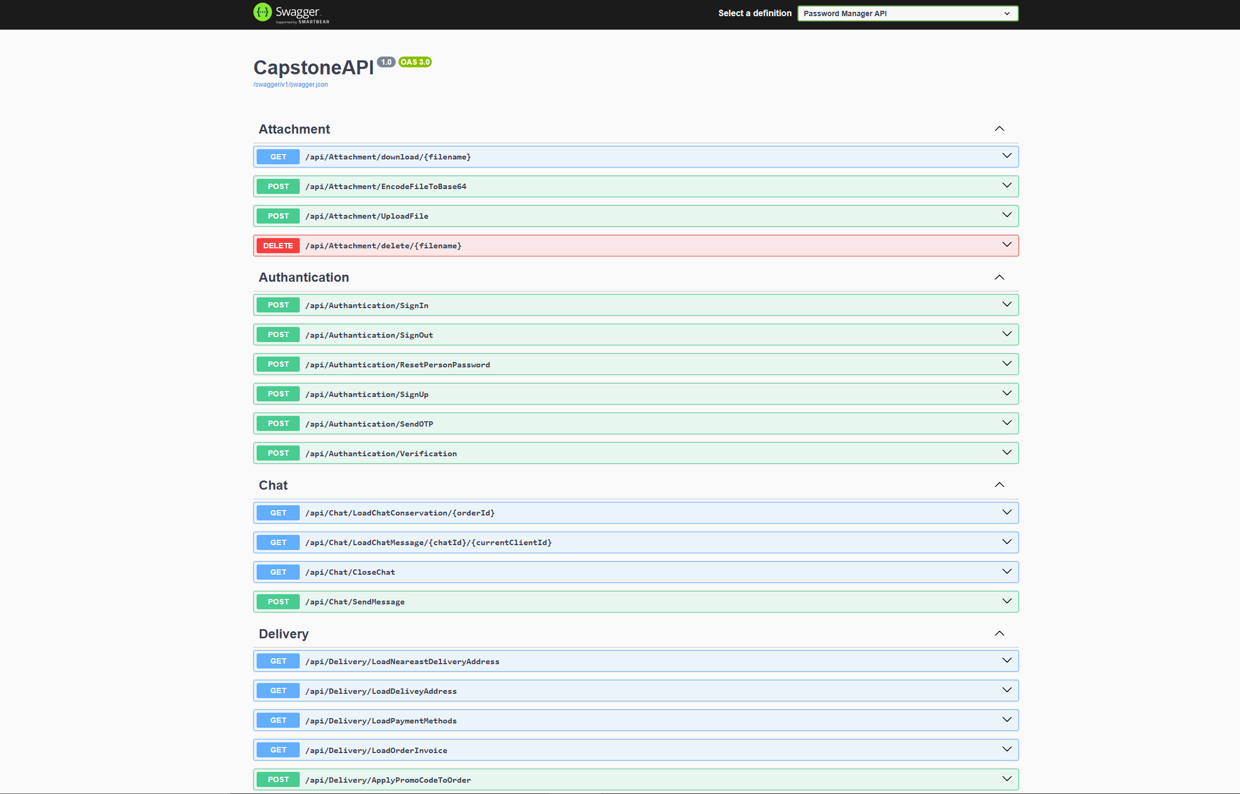
Task: Click the DELETE method badge for Attachment delete
Action: pos(278,246)
